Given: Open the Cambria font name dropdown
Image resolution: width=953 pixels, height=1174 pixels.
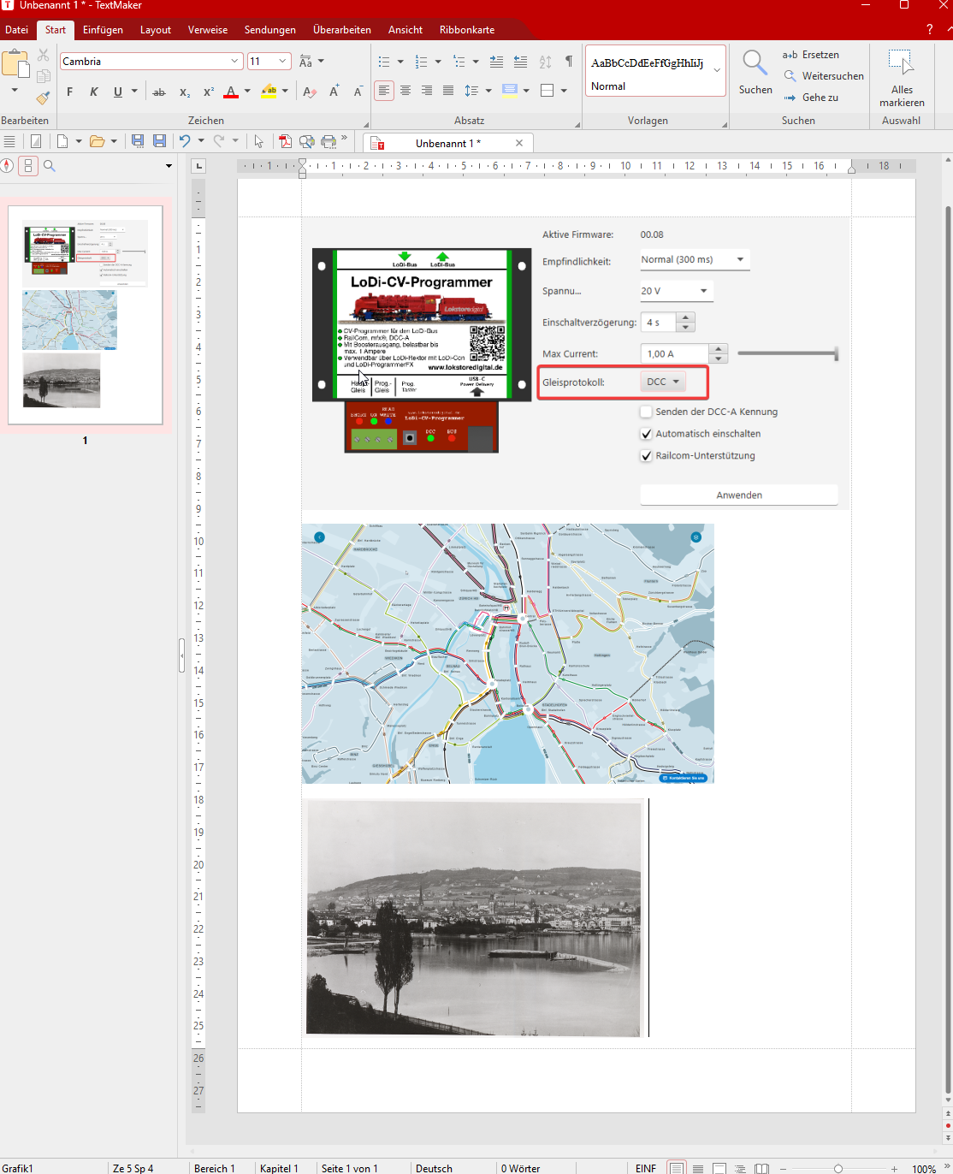Looking at the screenshot, I should [x=234, y=62].
